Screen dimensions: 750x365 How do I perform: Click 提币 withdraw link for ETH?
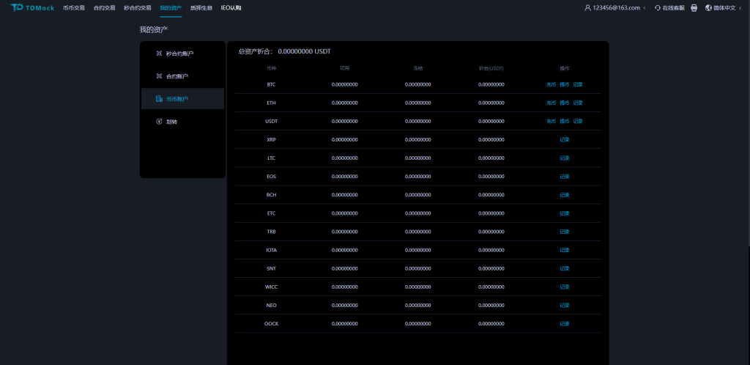pyautogui.click(x=564, y=103)
